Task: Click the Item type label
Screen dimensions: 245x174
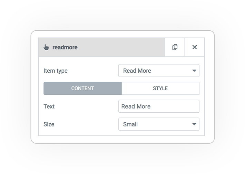Action: coord(56,71)
